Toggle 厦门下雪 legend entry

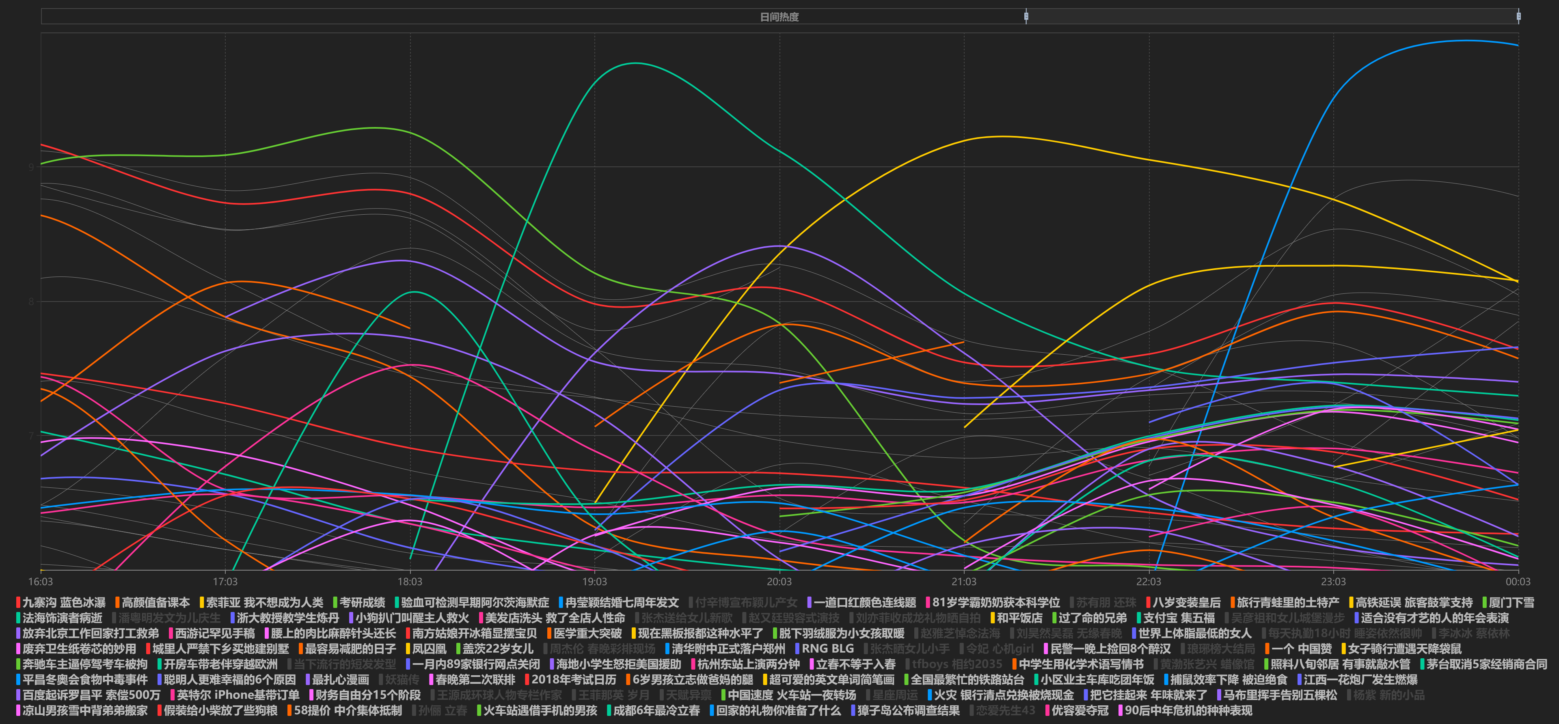(x=1508, y=602)
